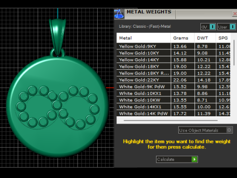Click the 22.06 grams value

tap(180, 80)
